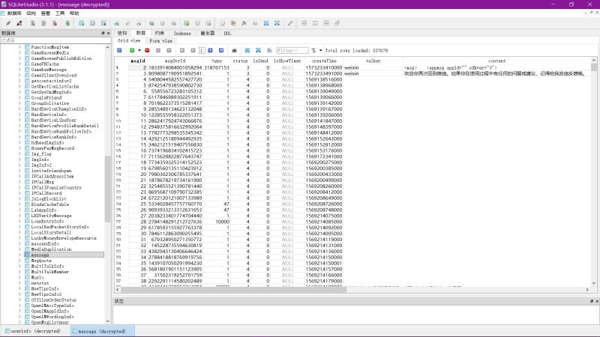
Task: Sort by the msgSvrId column header
Action: tap(175, 61)
